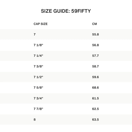Select the CAP SIZE column header
The height and width of the screenshot is (132, 132).
(x=41, y=24)
